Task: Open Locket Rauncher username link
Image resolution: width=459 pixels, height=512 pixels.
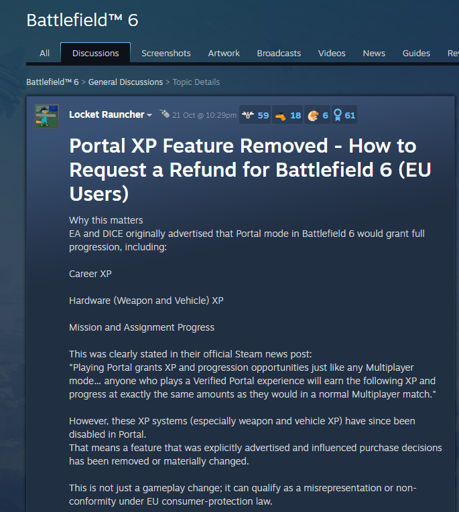Action: point(107,114)
